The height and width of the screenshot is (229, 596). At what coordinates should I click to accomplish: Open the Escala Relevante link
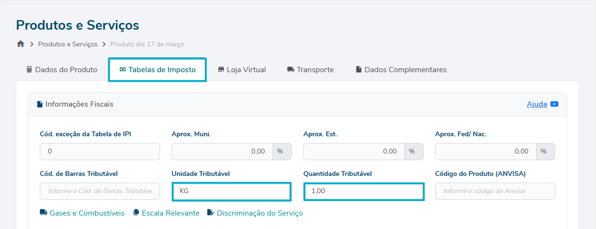pyautogui.click(x=171, y=213)
